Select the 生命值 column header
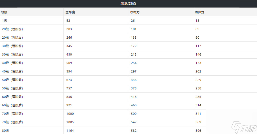 pos(70,12)
